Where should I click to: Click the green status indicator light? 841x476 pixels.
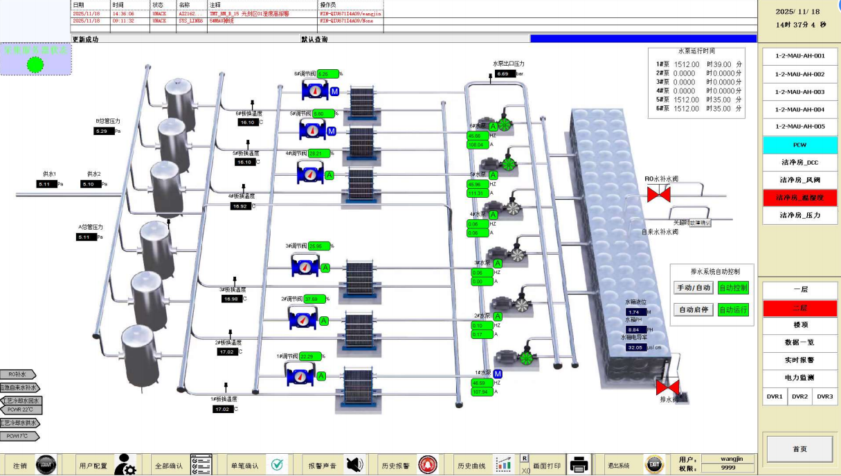click(x=35, y=64)
